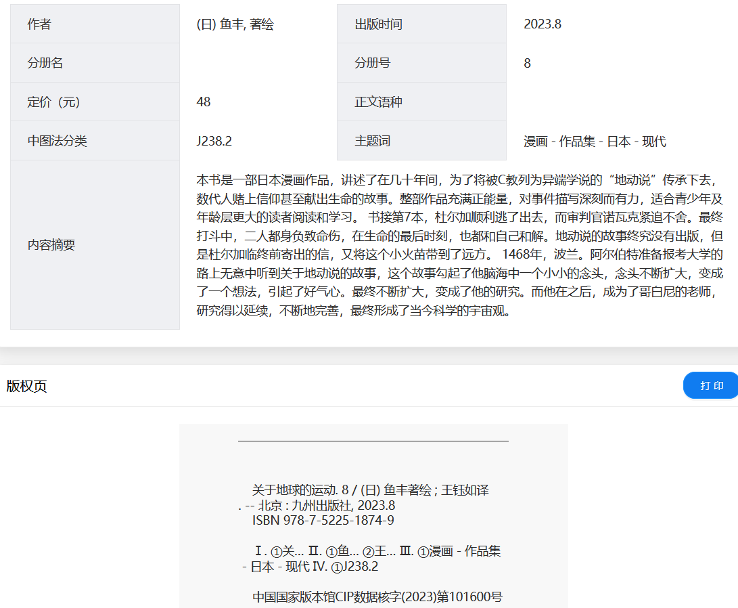738x608 pixels.
Task: Select the 分册号 label cell
Action: (x=421, y=63)
